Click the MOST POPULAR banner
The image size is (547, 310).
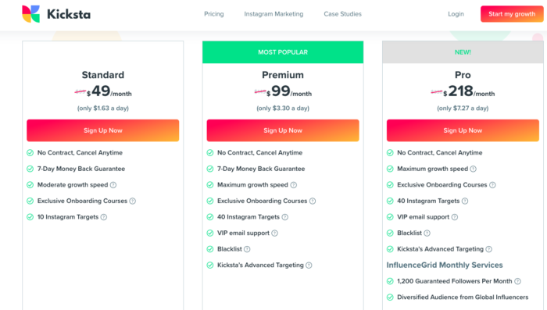(283, 52)
